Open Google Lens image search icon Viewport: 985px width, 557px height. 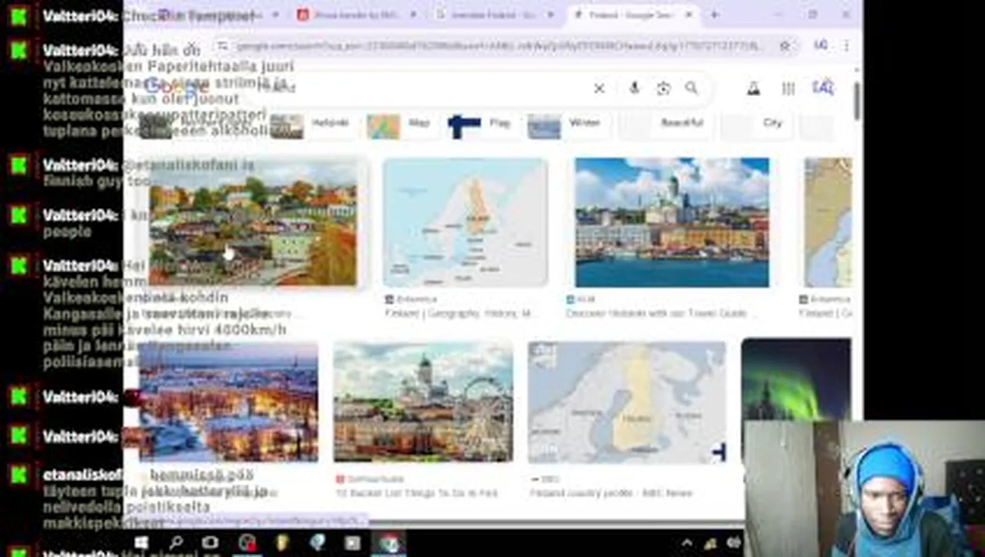(x=663, y=88)
